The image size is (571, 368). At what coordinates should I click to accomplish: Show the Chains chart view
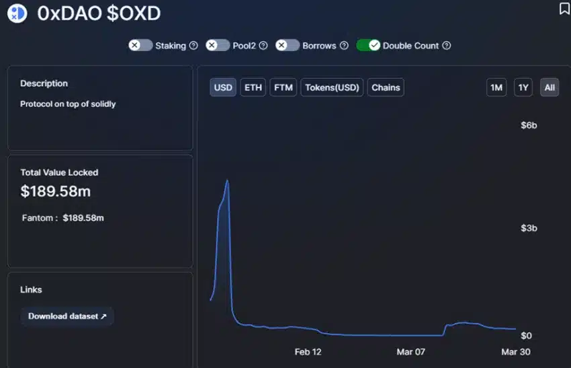386,87
